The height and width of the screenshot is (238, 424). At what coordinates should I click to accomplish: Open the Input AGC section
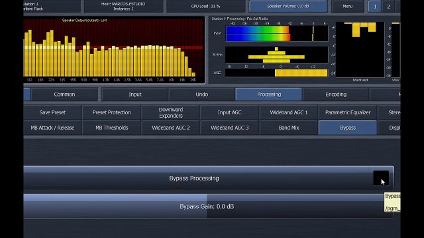[230, 112]
